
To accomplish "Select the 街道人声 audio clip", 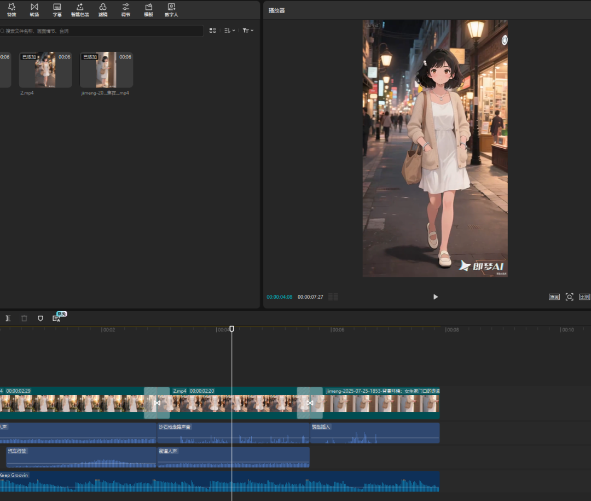I will (233, 457).
